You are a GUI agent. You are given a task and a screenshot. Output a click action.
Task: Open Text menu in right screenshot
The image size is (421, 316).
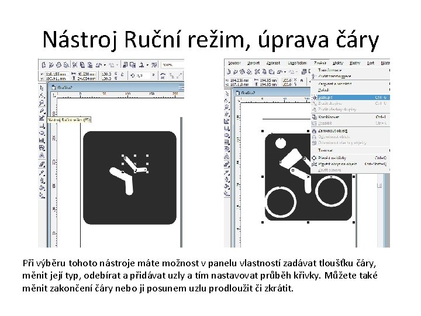tap(371, 63)
